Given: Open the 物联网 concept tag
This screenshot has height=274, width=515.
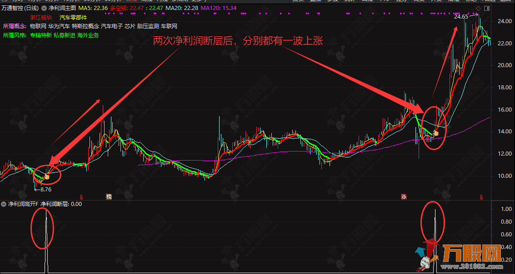Looking at the screenshot, I should (x=38, y=26).
